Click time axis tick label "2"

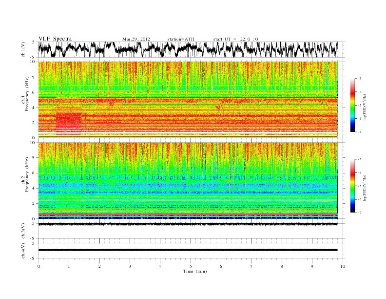[99, 266]
